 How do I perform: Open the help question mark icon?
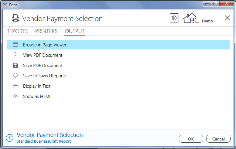point(10,138)
